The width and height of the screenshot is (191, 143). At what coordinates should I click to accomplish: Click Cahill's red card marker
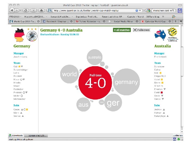162,92
